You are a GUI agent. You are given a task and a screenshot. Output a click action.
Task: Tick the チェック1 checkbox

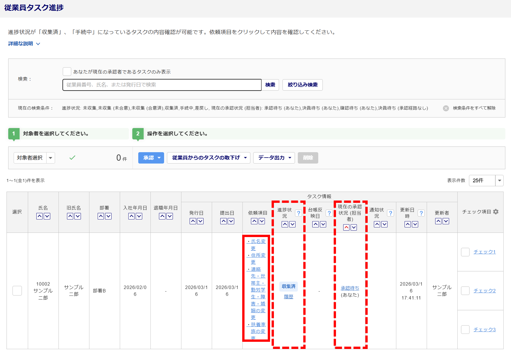coord(465,252)
